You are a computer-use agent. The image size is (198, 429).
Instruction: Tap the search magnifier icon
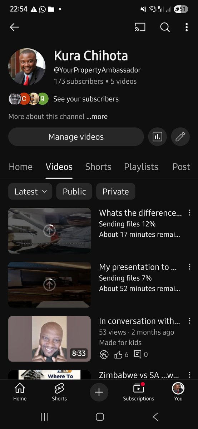[165, 27]
